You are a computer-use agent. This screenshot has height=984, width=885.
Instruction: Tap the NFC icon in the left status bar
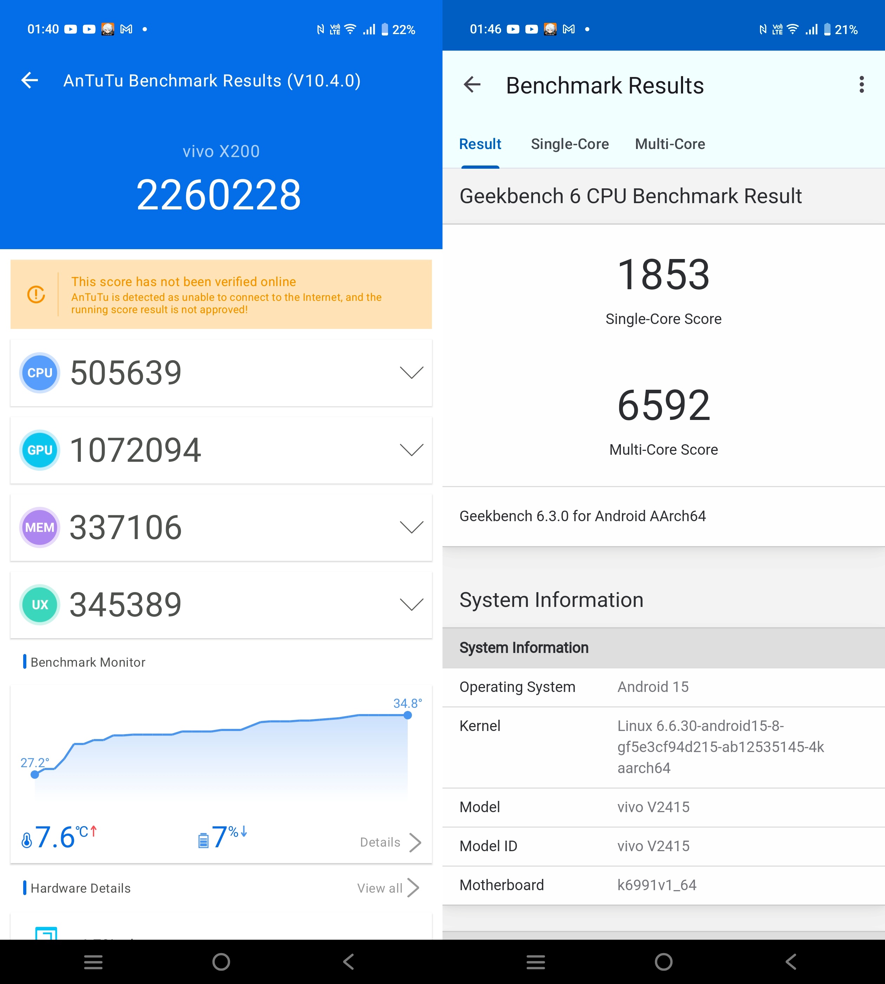pyautogui.click(x=320, y=30)
